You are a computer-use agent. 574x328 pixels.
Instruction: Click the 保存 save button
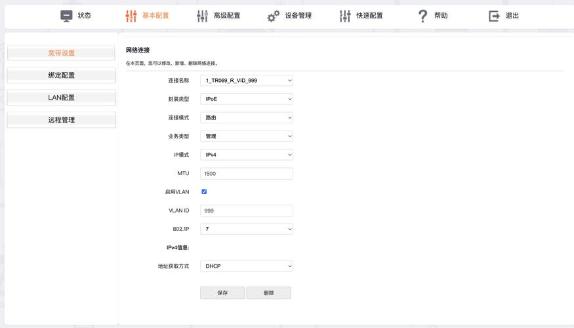(222, 293)
